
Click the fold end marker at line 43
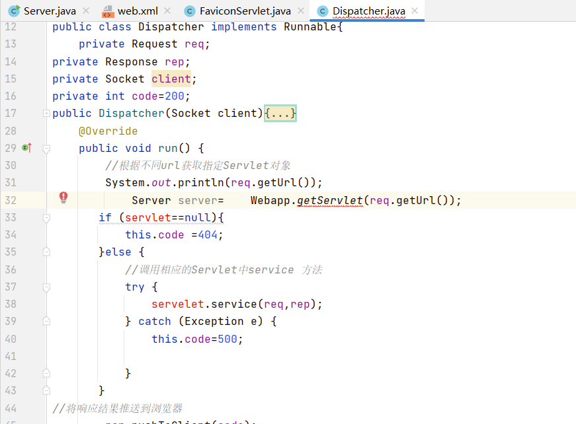[x=46, y=390]
